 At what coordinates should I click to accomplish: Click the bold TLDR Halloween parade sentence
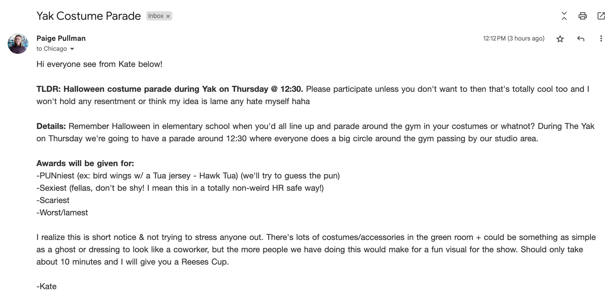(169, 89)
